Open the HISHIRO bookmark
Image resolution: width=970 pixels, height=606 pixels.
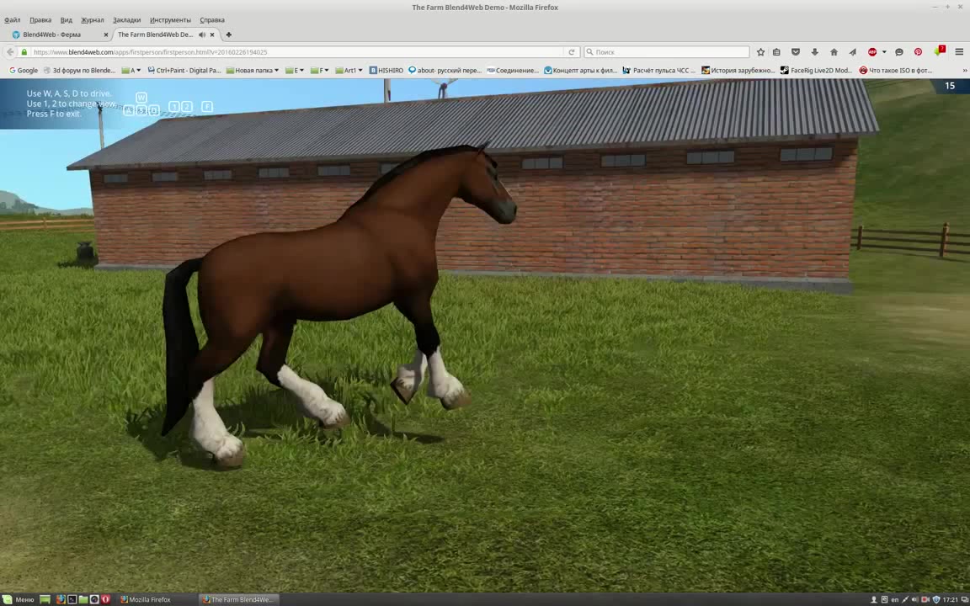click(x=386, y=71)
